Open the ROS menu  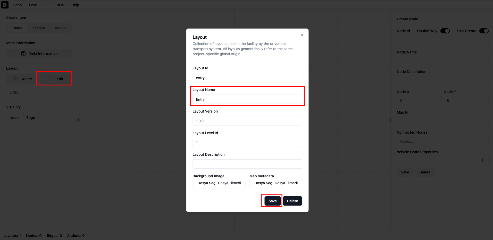(x=60, y=5)
